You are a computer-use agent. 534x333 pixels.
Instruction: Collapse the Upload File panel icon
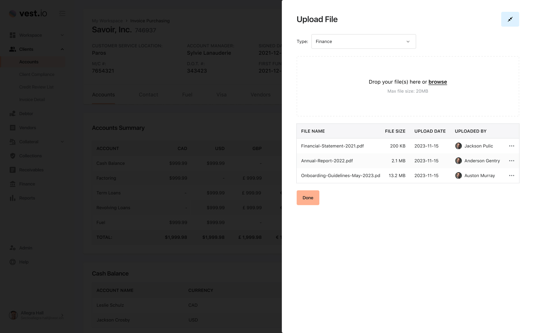pyautogui.click(x=510, y=19)
